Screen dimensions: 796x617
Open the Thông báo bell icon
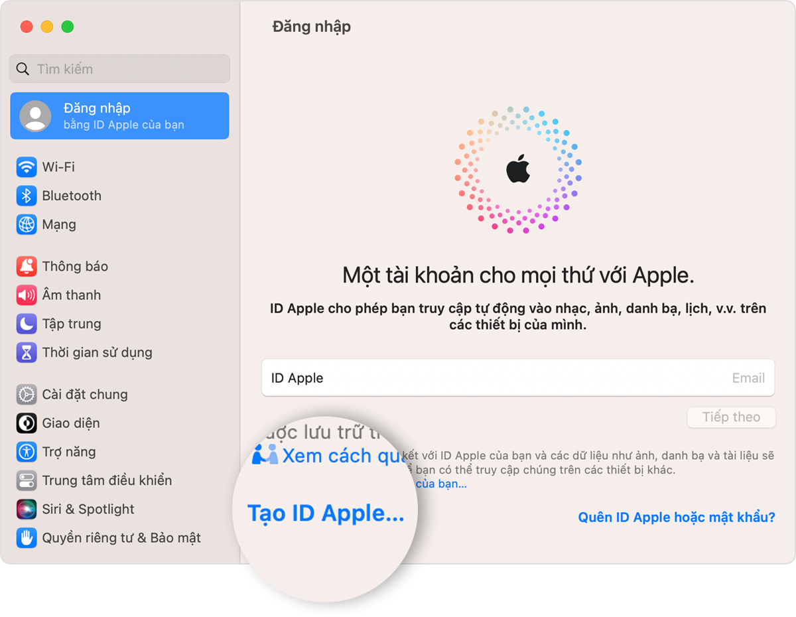tap(26, 266)
